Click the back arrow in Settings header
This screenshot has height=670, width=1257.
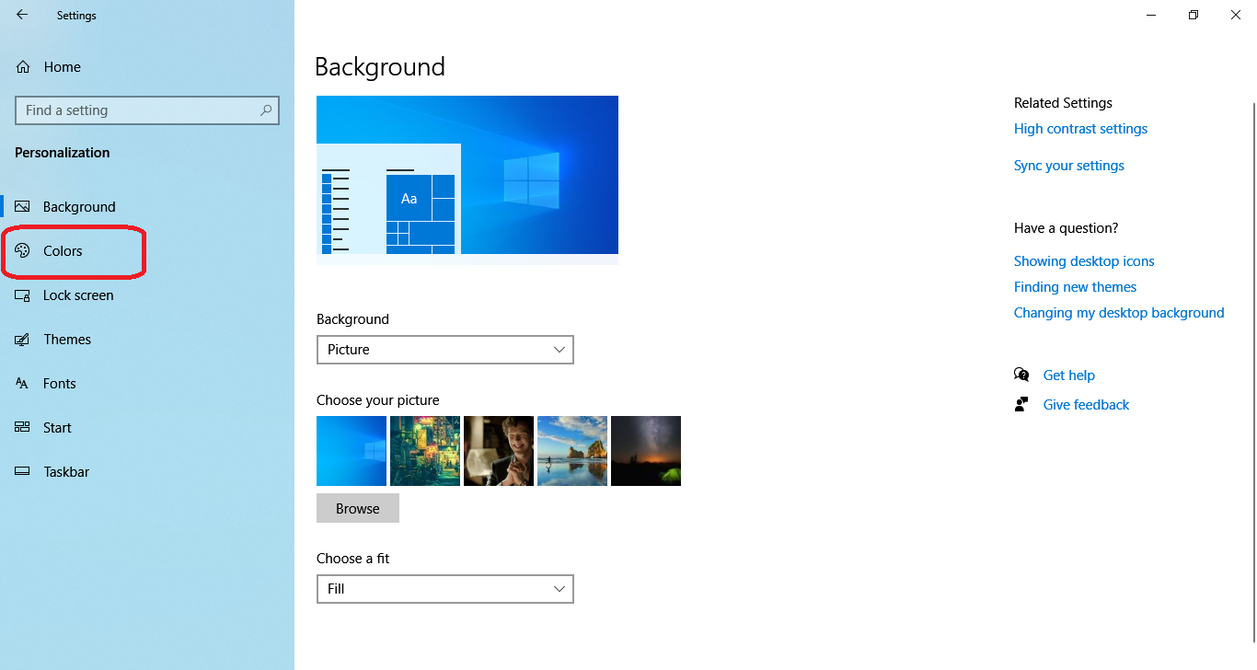pos(22,15)
